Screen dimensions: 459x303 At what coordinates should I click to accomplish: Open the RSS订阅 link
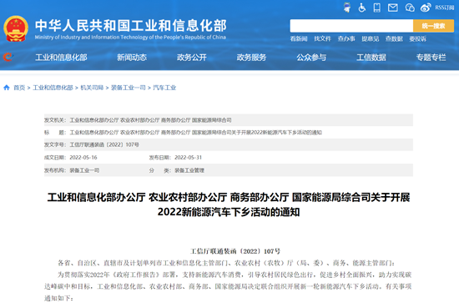coord(444,8)
